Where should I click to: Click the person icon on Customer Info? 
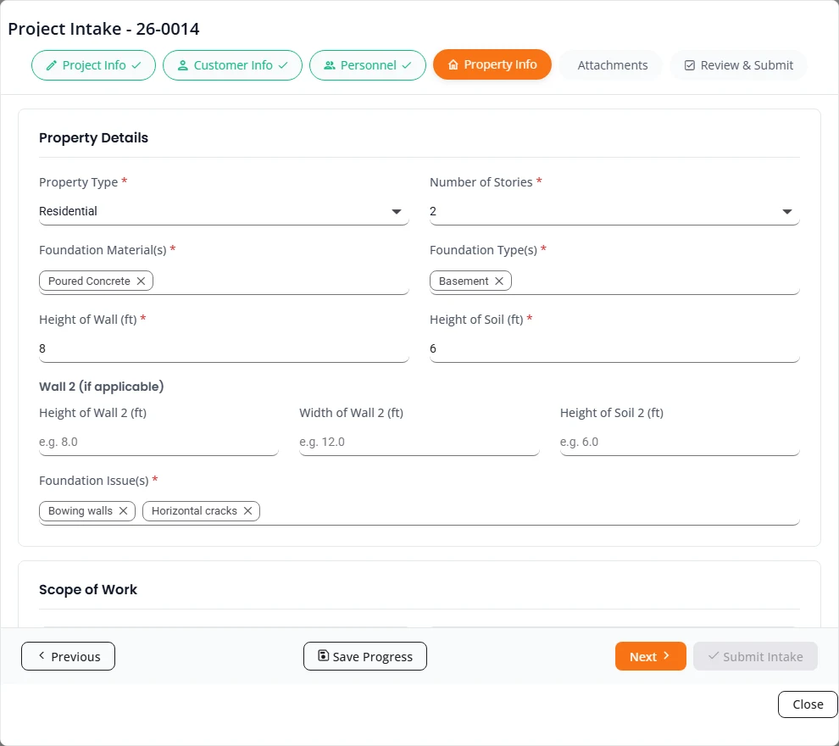(x=182, y=65)
